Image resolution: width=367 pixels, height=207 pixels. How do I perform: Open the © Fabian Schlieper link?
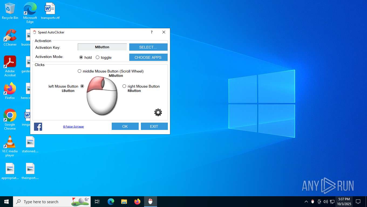73,127
